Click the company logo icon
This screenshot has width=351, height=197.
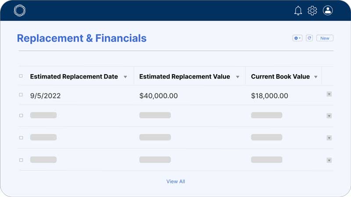(x=20, y=11)
